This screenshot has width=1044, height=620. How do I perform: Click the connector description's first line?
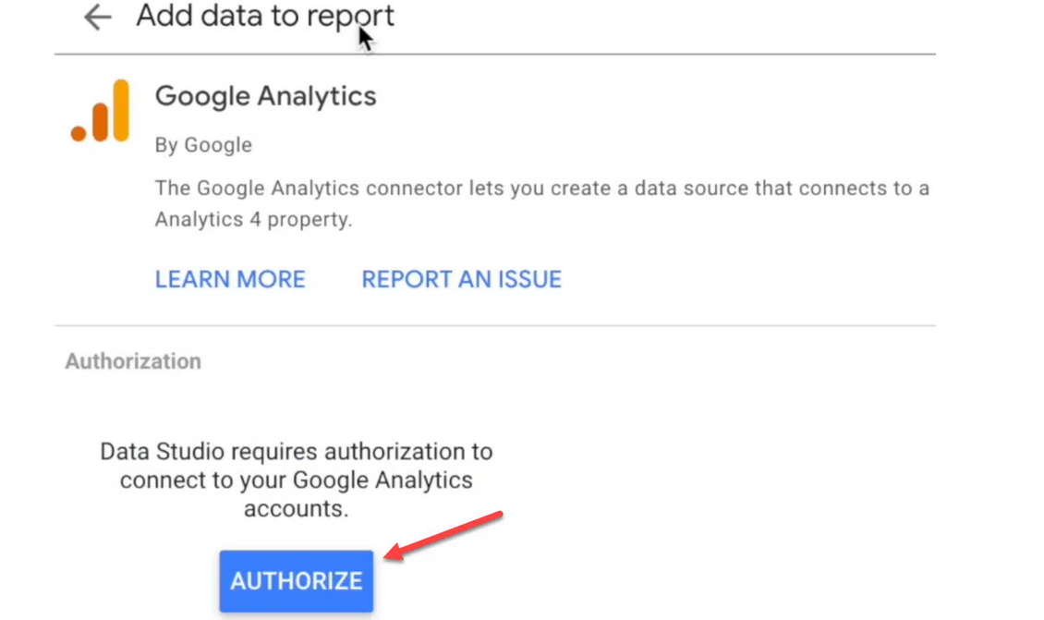(x=542, y=188)
